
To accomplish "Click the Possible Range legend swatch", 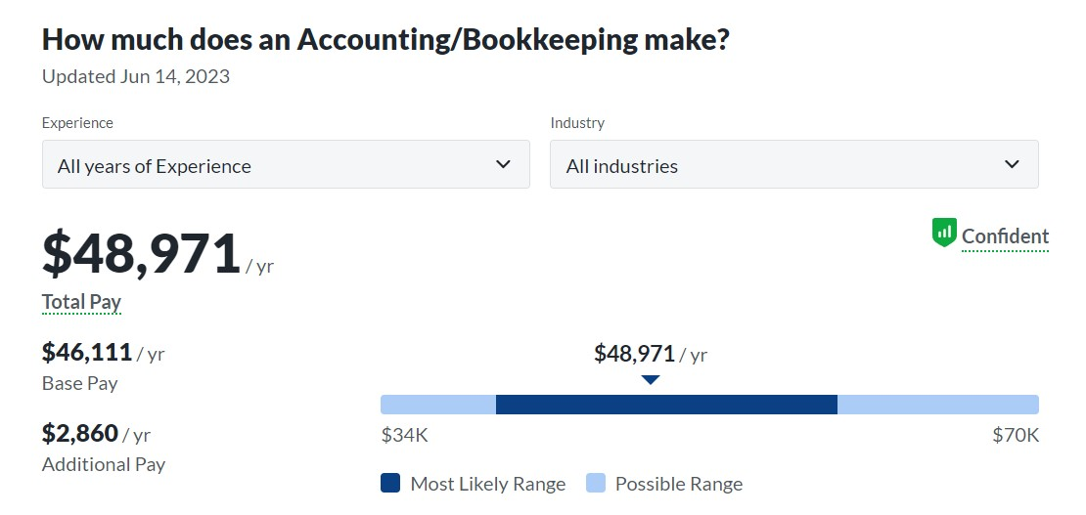I will pos(596,483).
